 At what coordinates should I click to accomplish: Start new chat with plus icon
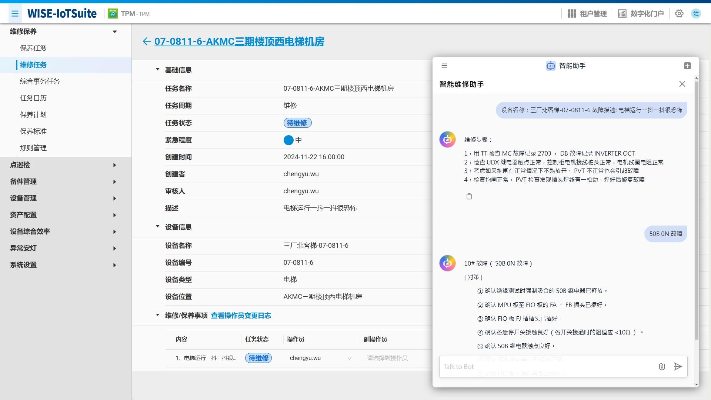(x=687, y=66)
